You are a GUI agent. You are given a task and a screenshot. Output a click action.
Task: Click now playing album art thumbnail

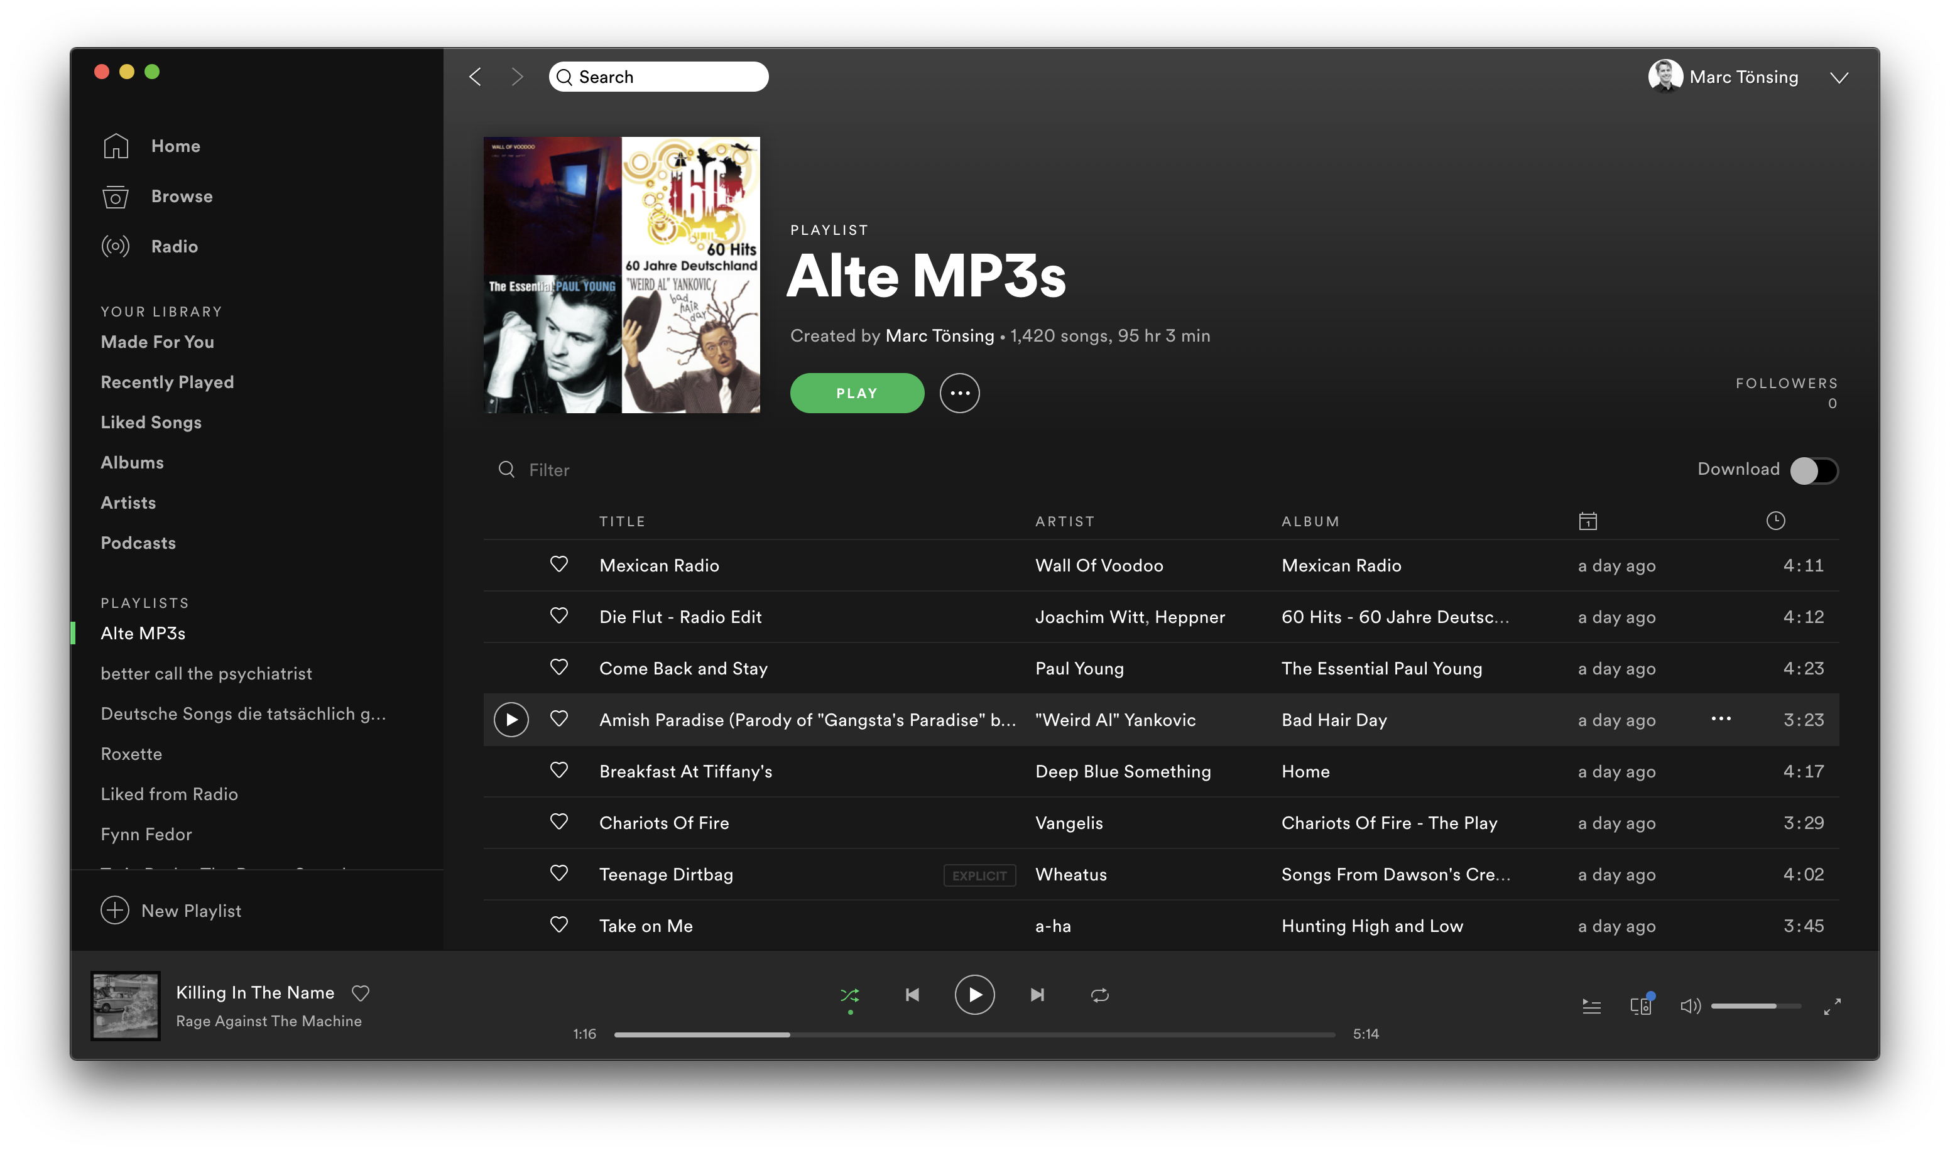[125, 1005]
